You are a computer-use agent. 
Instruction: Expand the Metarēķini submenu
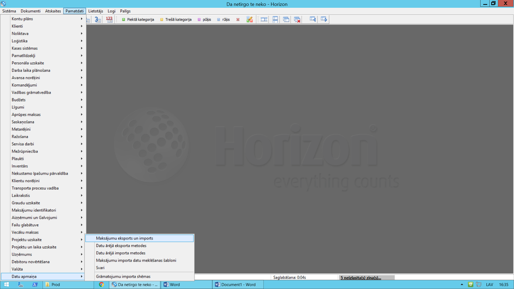point(43,130)
